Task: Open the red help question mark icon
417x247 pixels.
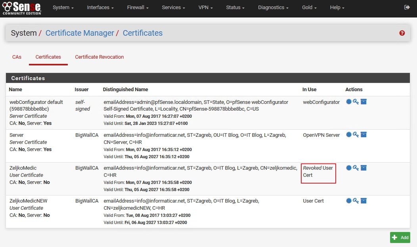Action: [x=402, y=33]
